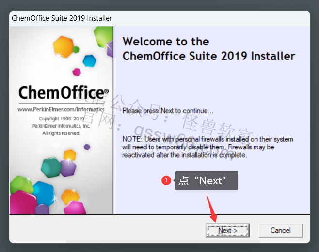Click the teal hexagon in the lower banner
Viewport: 319px width, 252px height.
pyautogui.click(x=51, y=167)
